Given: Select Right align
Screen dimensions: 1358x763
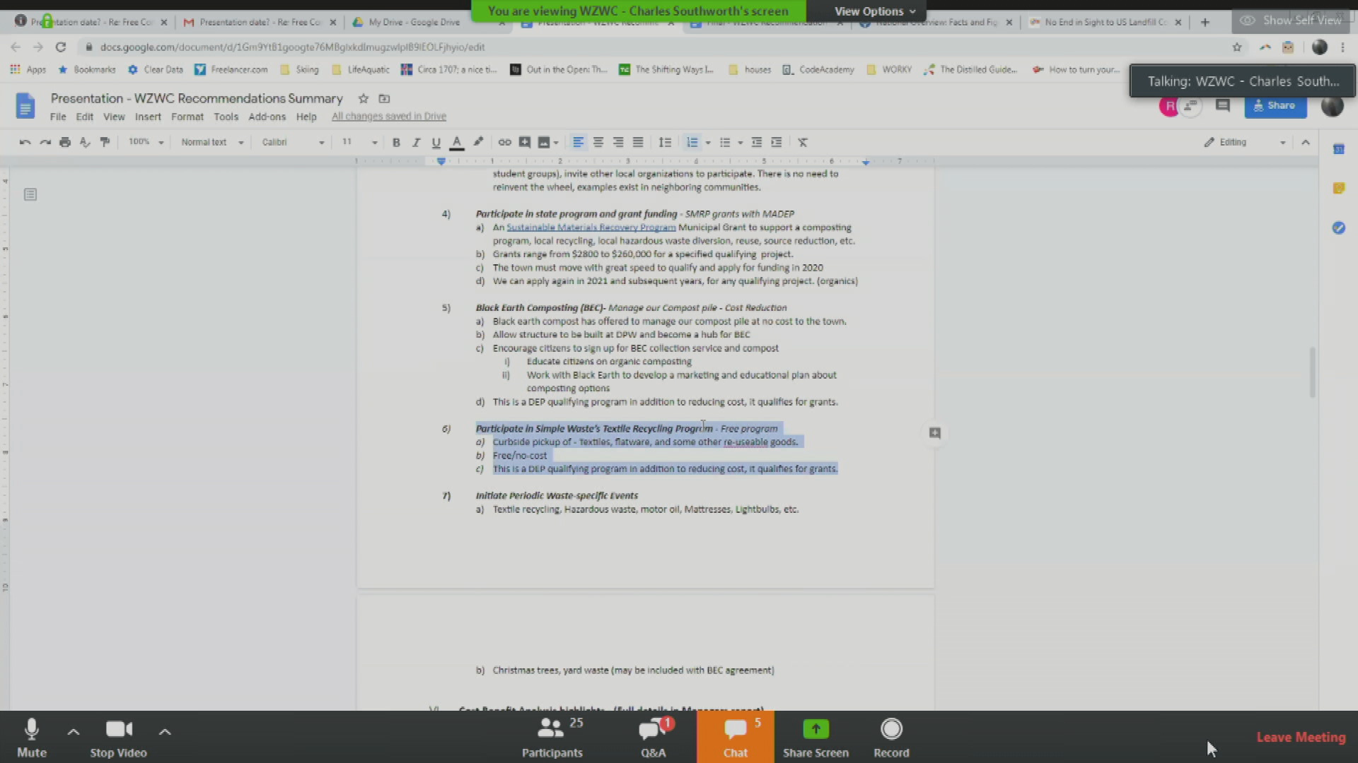Looking at the screenshot, I should tap(618, 142).
